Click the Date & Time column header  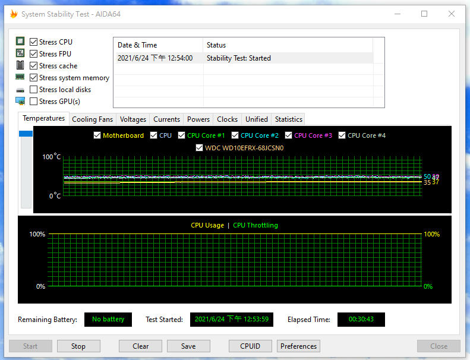click(x=158, y=45)
